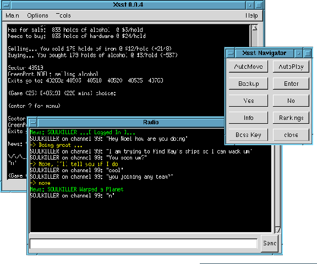Click the AutoPlay button in Navigator
This screenshot has width=317, height=264.
coord(291,67)
